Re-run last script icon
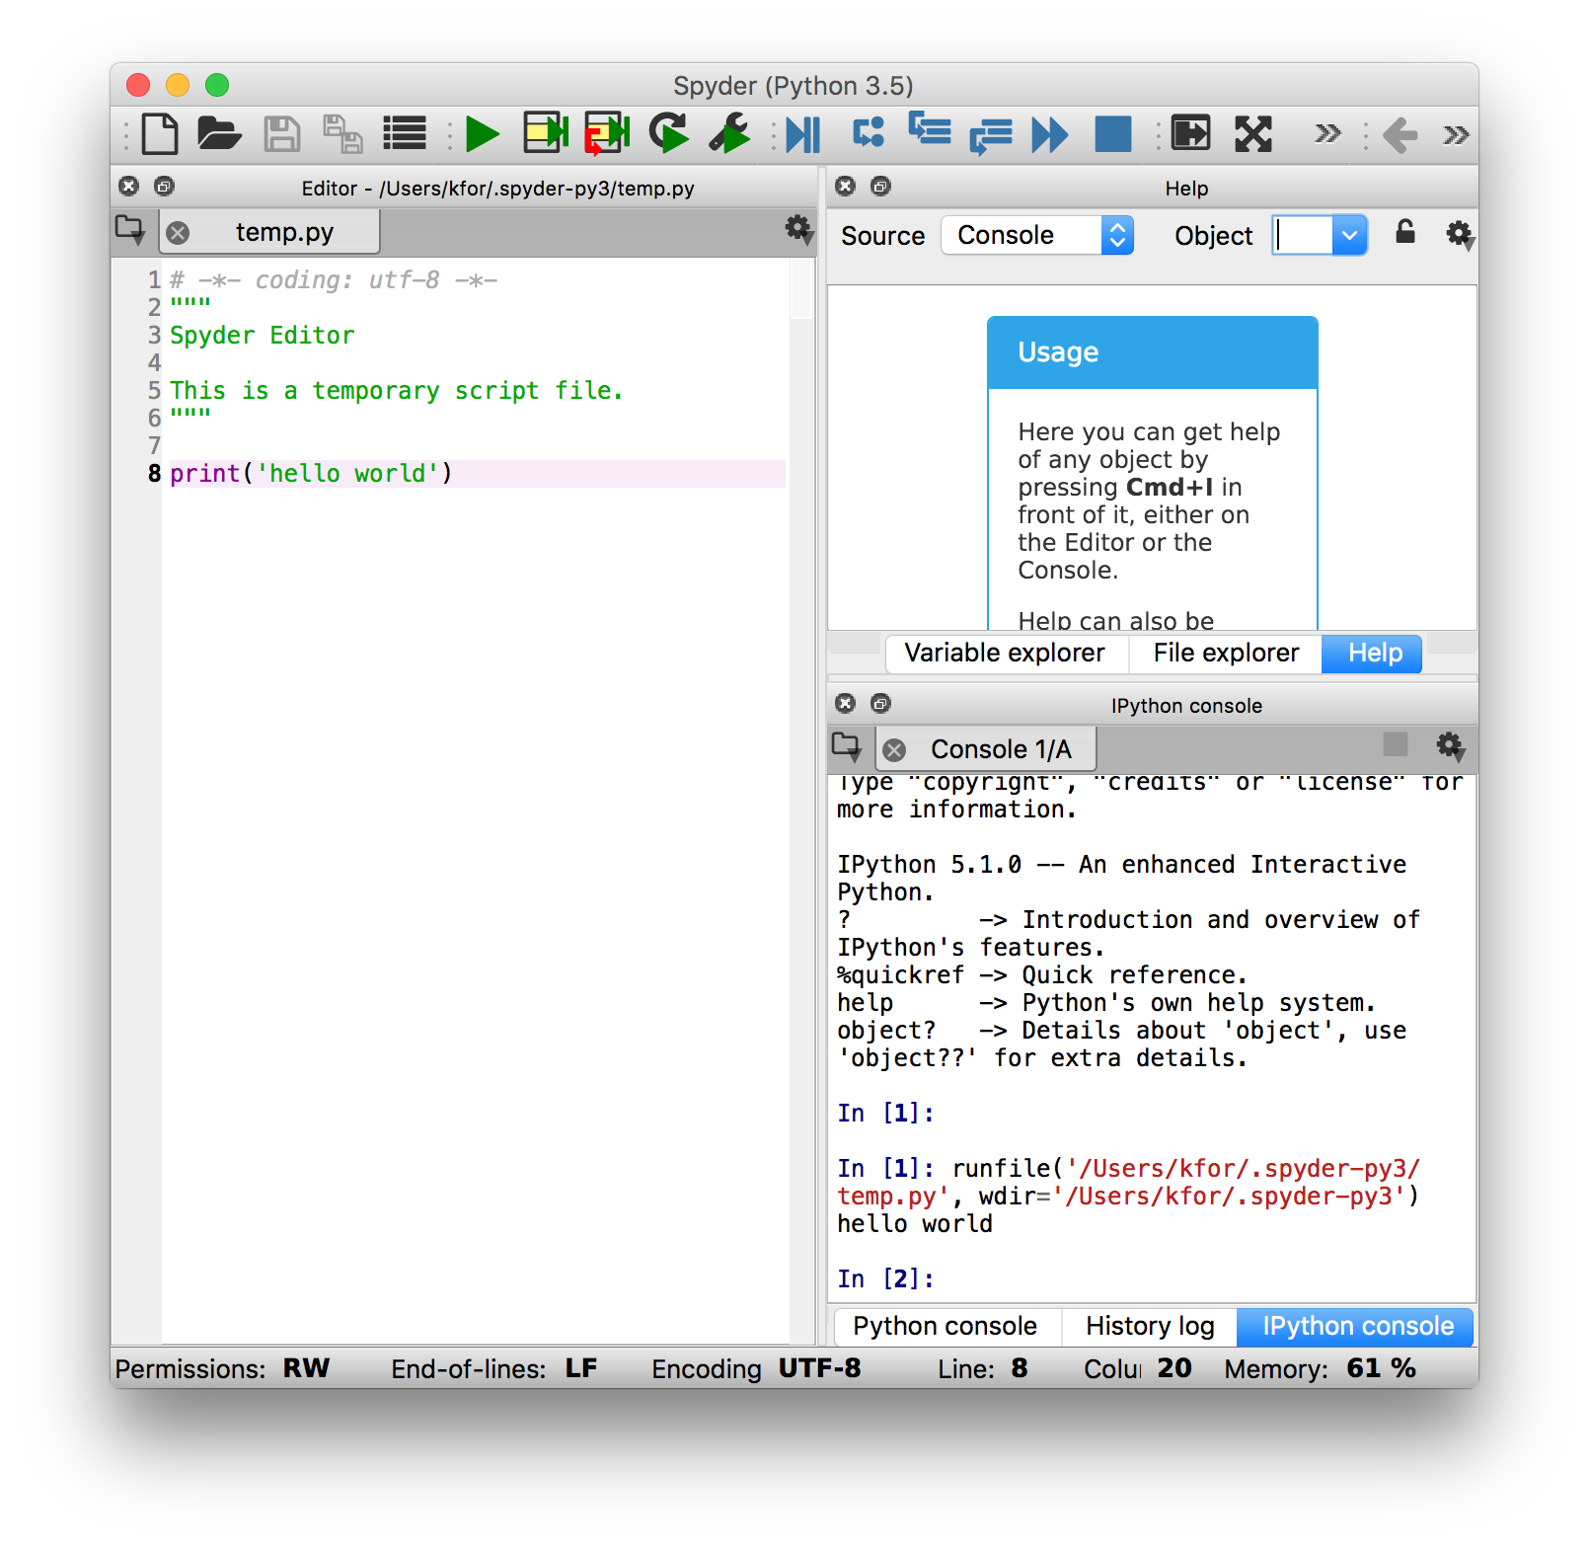 669,133
